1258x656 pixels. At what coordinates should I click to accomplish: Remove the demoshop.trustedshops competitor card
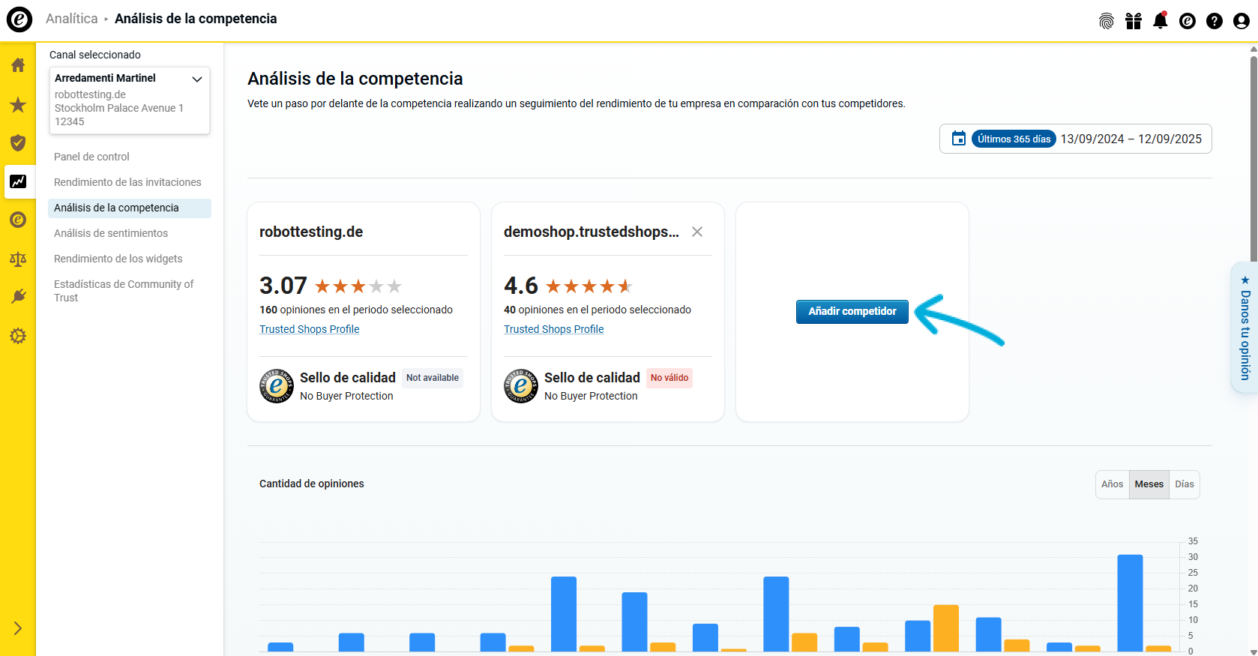pos(696,232)
